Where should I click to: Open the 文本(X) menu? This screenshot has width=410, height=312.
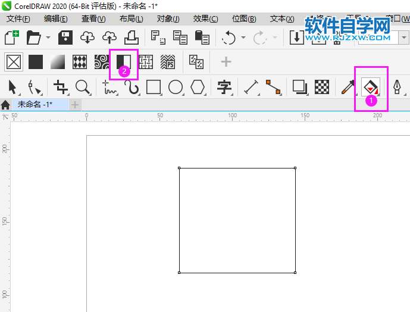tap(282, 19)
